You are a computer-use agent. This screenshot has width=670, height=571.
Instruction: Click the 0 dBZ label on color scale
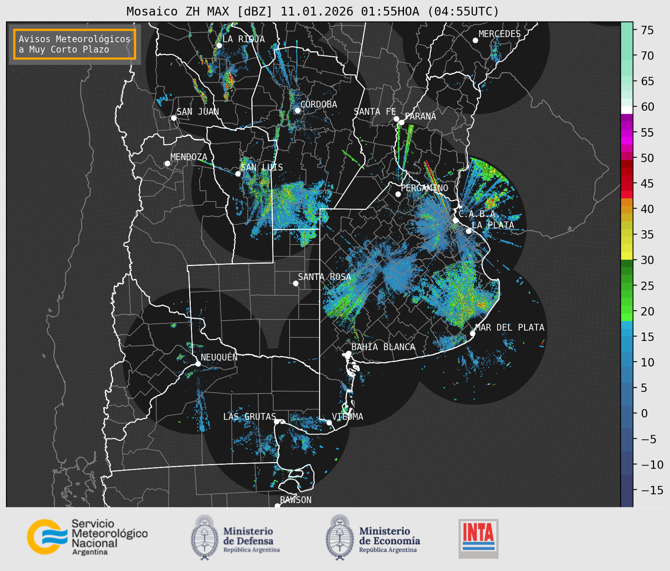(x=644, y=414)
